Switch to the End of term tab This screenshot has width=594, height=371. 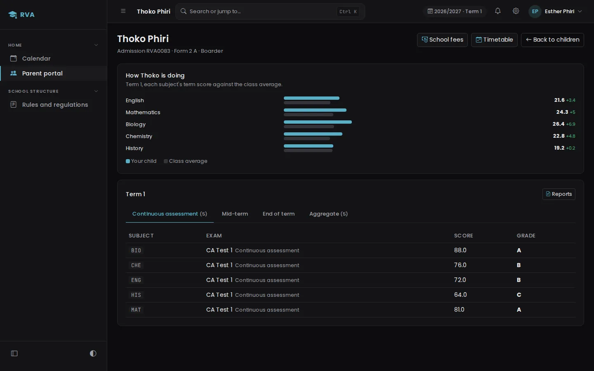(278, 214)
